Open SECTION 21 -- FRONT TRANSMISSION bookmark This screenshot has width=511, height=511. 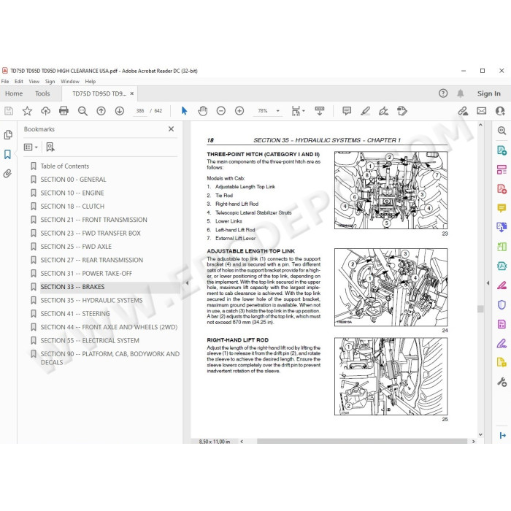click(93, 220)
